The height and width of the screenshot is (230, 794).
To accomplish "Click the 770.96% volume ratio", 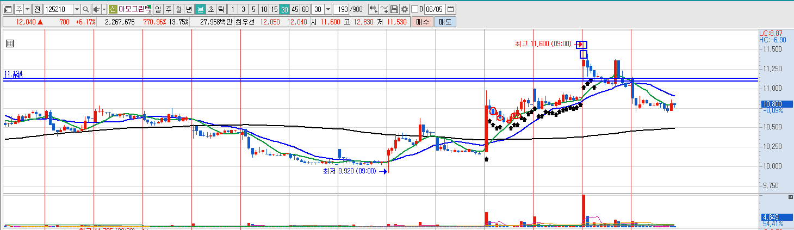I will point(155,22).
